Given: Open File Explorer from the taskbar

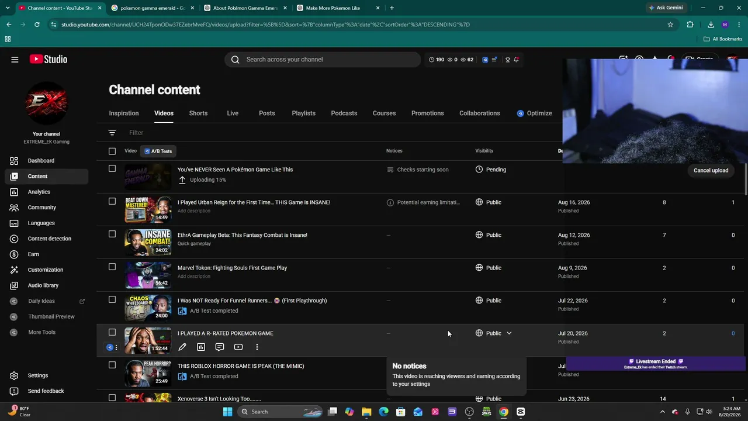Looking at the screenshot, I should [366, 412].
